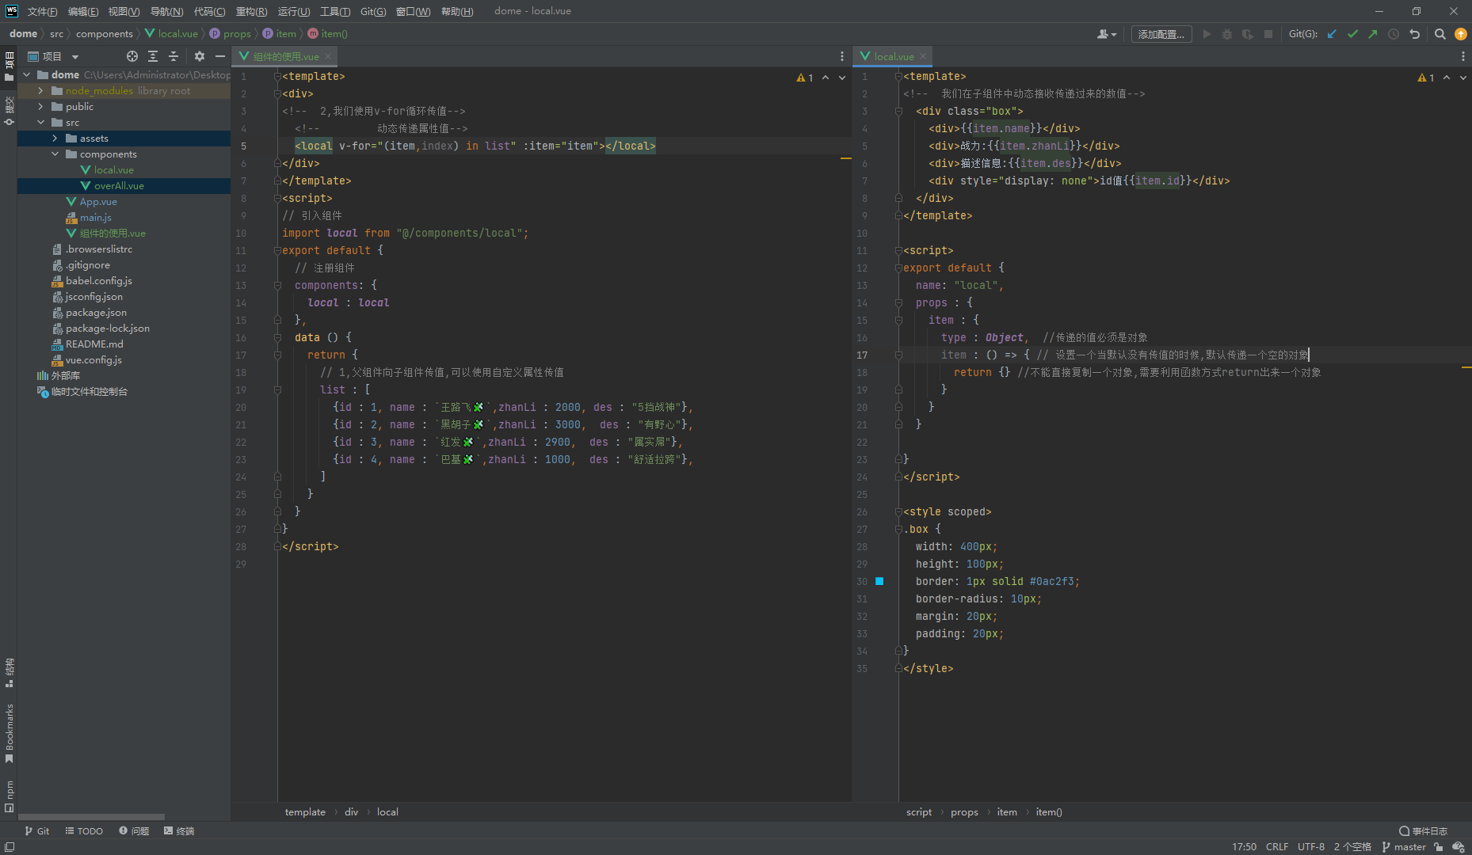
Task: Click the 添加配置... button
Action: click(x=1161, y=34)
